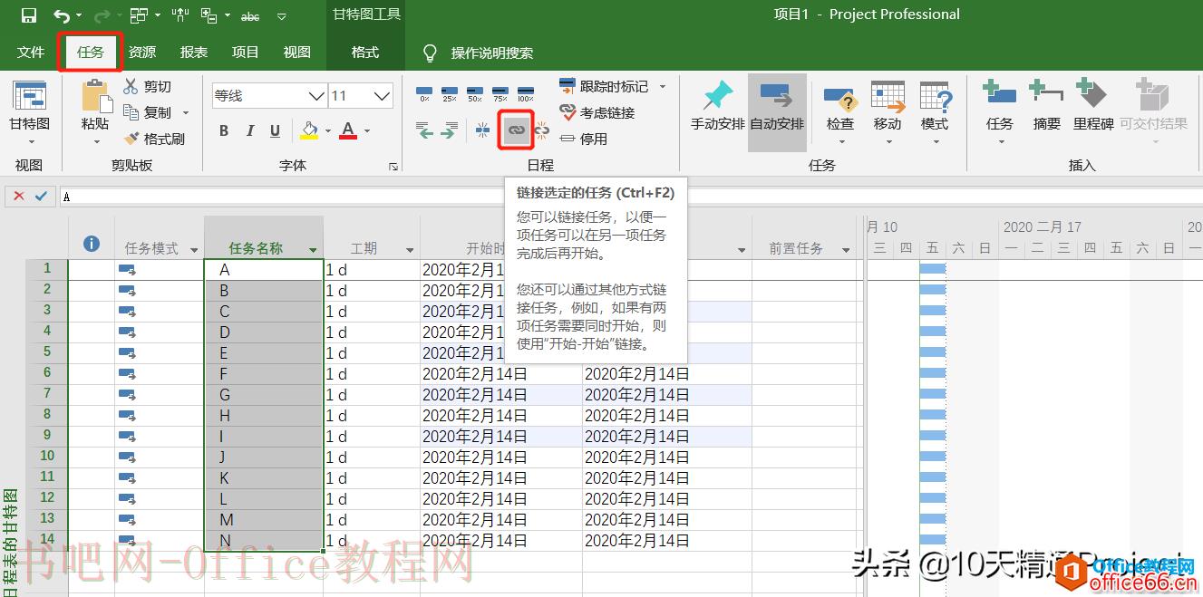Click the Save icon in quick access toolbar
Image resolution: width=1203 pixels, height=597 pixels.
pyautogui.click(x=29, y=15)
